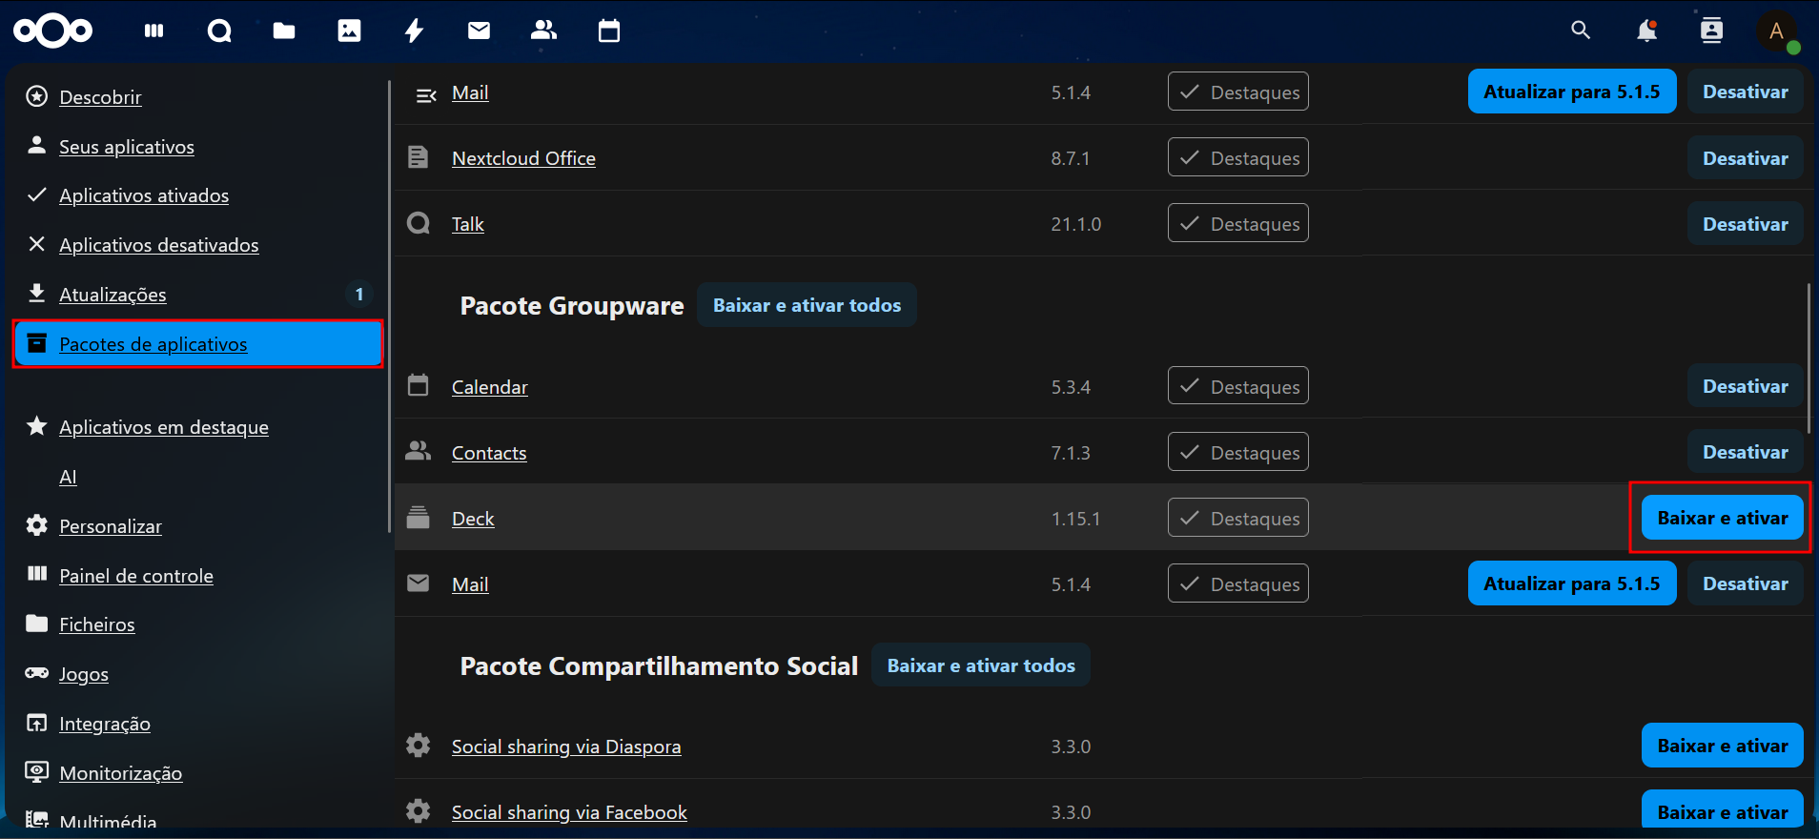Click the Atualizações counter badge 1
The width and height of the screenshot is (1819, 839).
[359, 295]
